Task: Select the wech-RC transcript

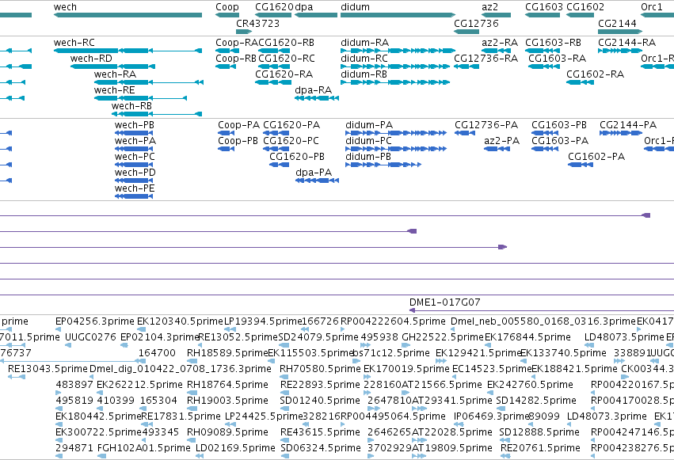Action: click(128, 51)
